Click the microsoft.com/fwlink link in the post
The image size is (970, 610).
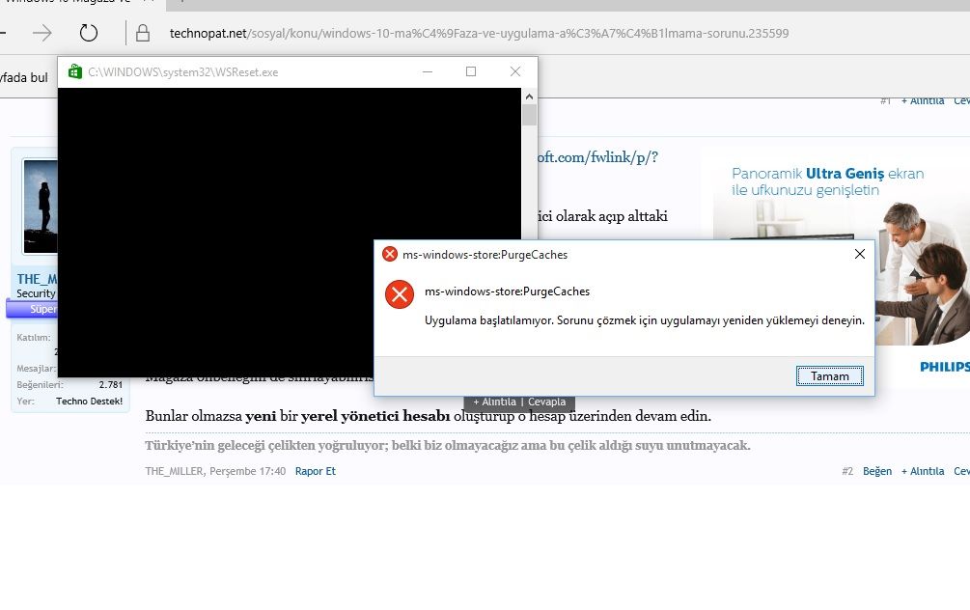coord(597,157)
